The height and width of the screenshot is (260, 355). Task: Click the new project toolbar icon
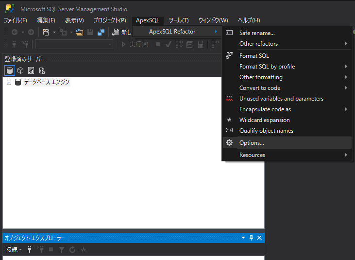click(46, 32)
